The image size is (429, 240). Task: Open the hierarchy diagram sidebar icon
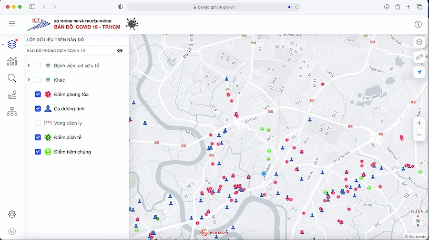12,112
